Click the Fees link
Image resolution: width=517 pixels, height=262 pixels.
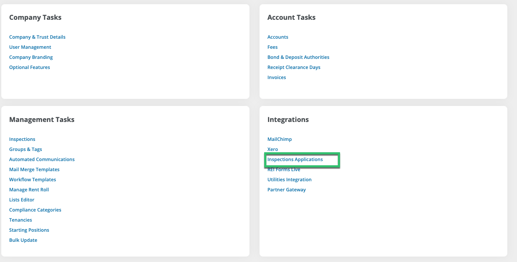273,47
